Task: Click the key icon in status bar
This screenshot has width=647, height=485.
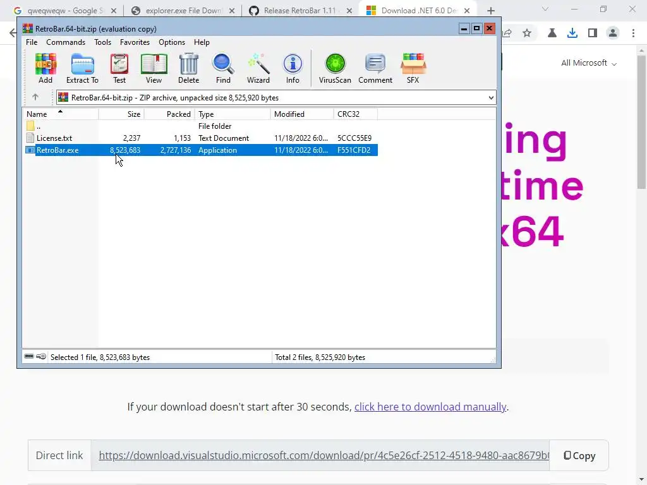Action: [x=41, y=356]
